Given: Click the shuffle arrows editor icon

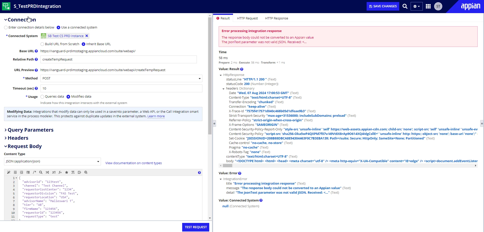Looking at the screenshot, I should coord(47,172).
